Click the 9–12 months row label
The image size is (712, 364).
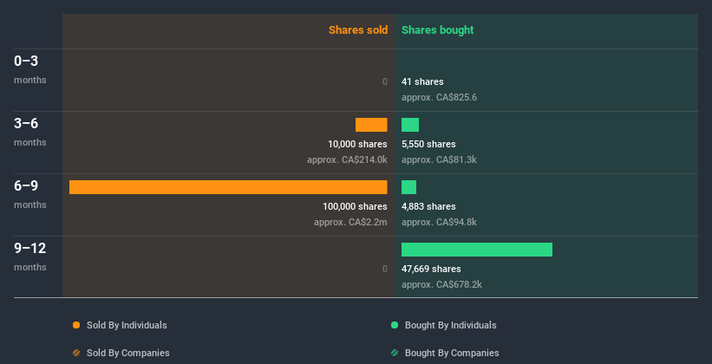tap(30, 257)
